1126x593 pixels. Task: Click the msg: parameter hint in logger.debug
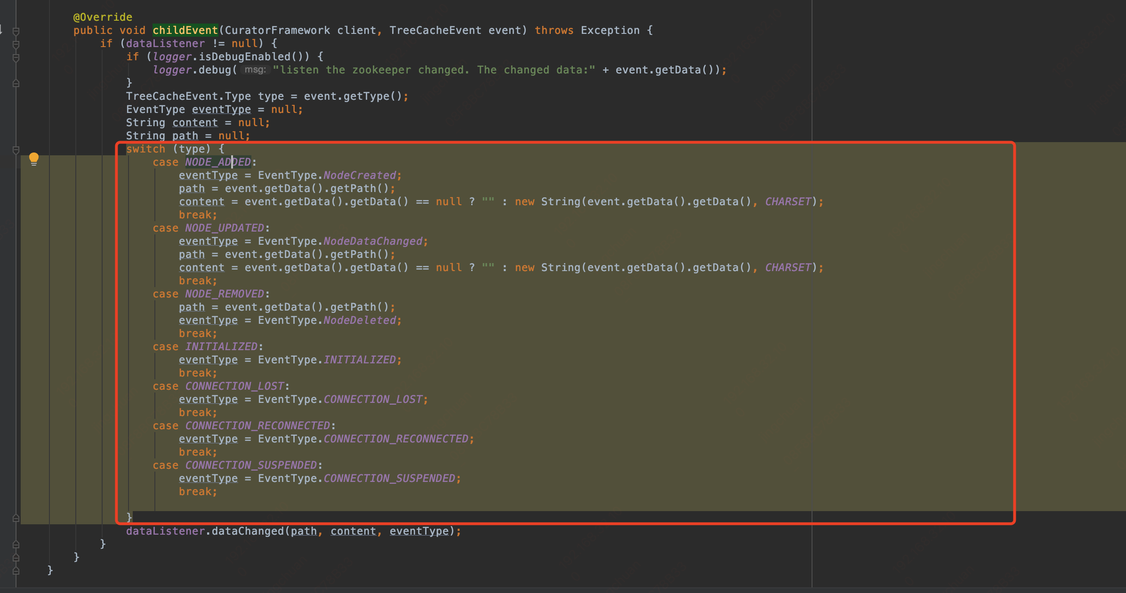click(255, 70)
